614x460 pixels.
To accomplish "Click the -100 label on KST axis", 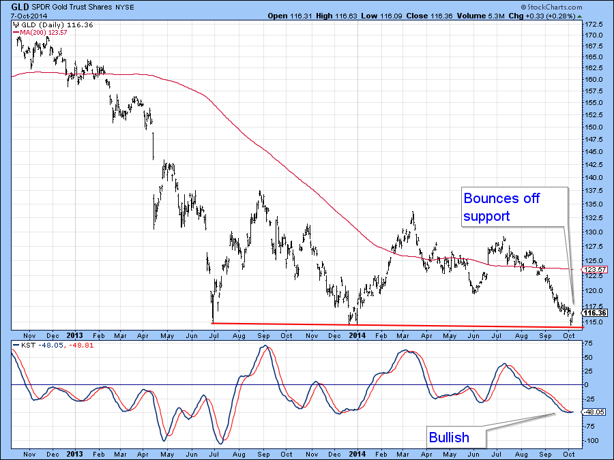I will click(591, 441).
